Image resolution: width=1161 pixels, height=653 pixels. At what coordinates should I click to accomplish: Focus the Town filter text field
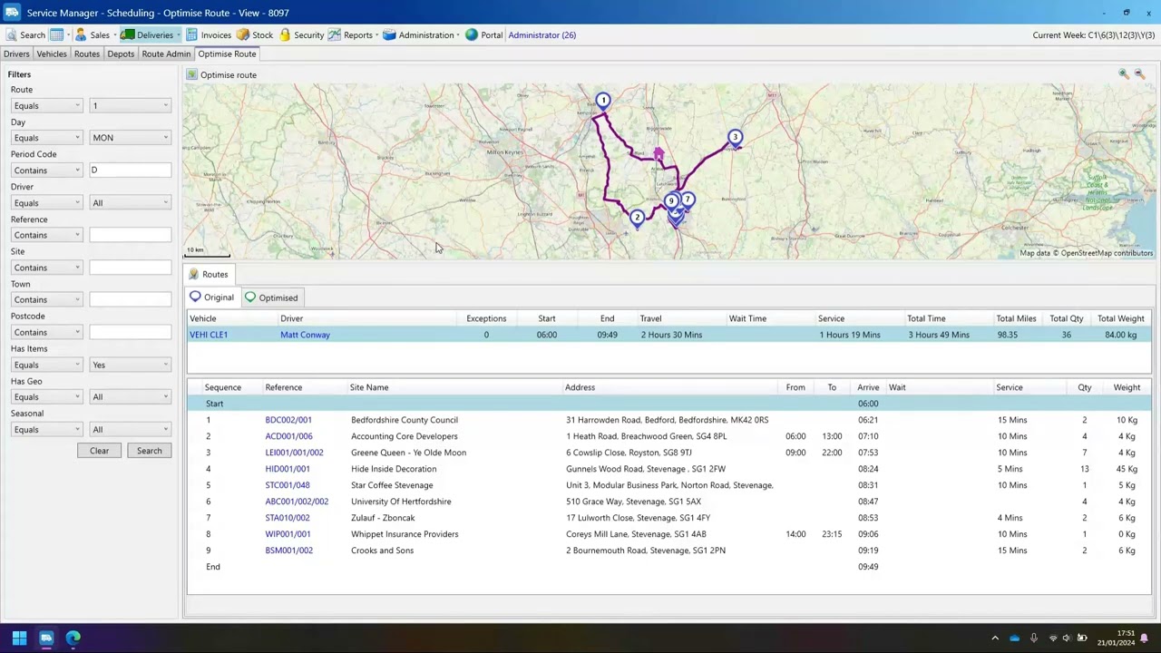coord(130,299)
